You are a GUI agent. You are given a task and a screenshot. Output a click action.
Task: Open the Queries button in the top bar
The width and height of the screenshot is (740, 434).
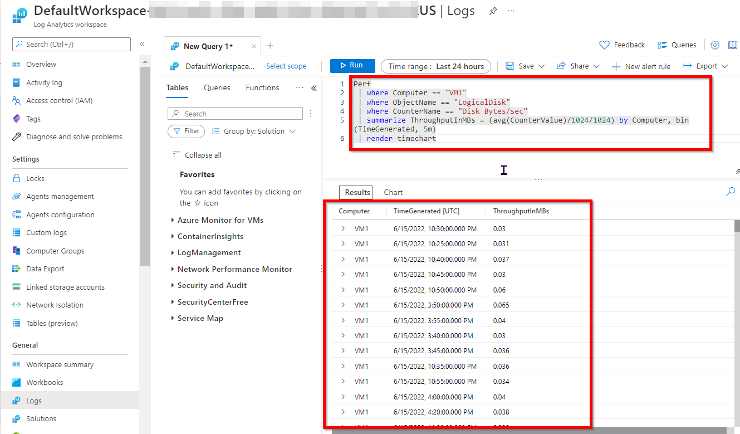(677, 45)
